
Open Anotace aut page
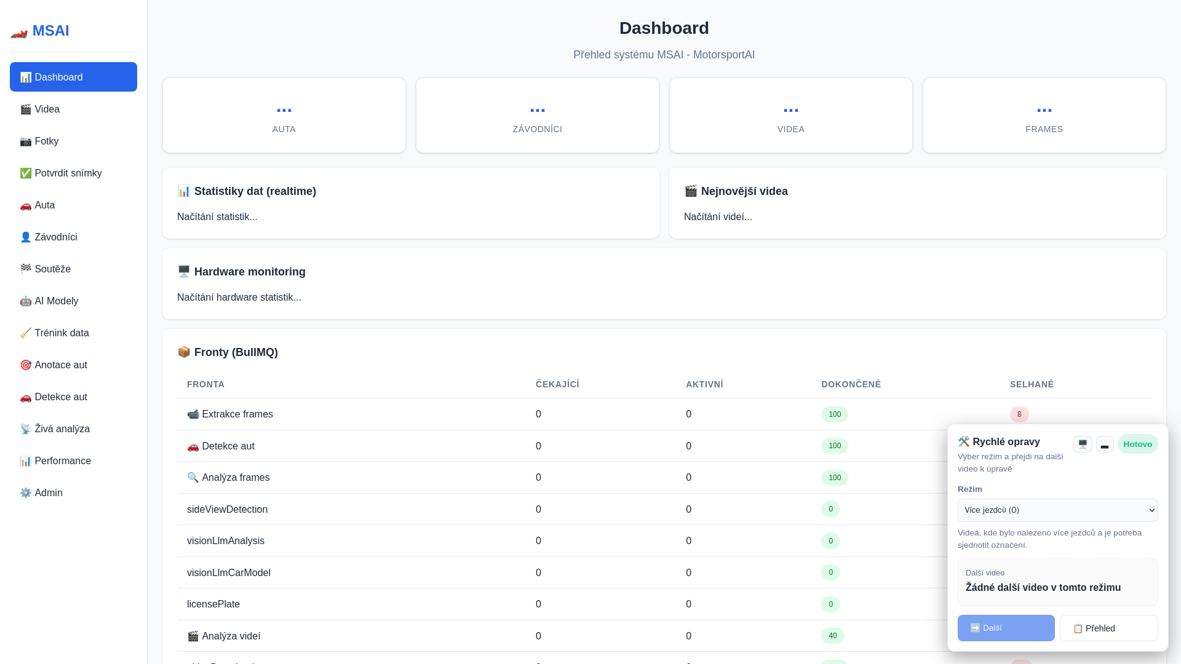73,365
